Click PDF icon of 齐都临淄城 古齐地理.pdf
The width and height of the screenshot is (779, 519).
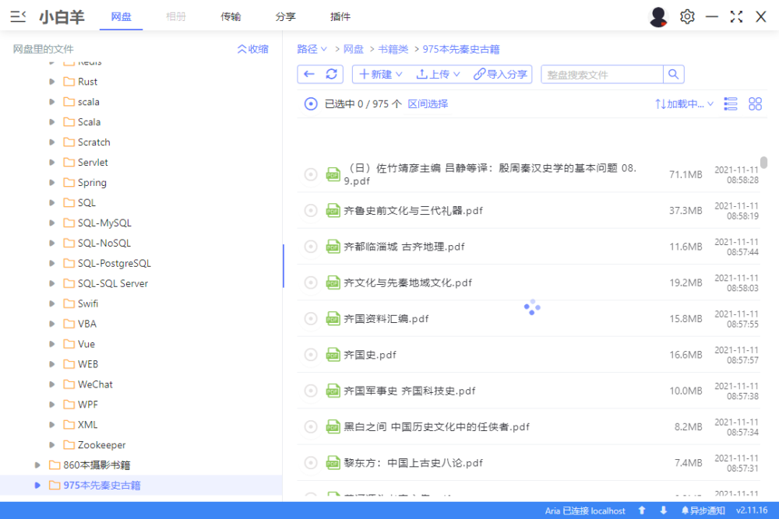(x=333, y=247)
